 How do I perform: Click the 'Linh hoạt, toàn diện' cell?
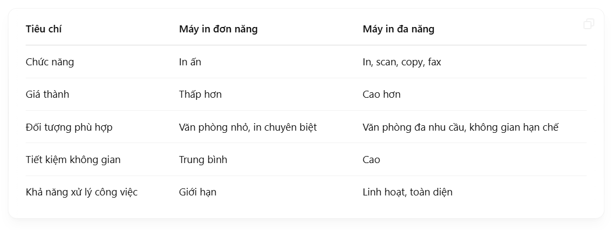pos(407,192)
